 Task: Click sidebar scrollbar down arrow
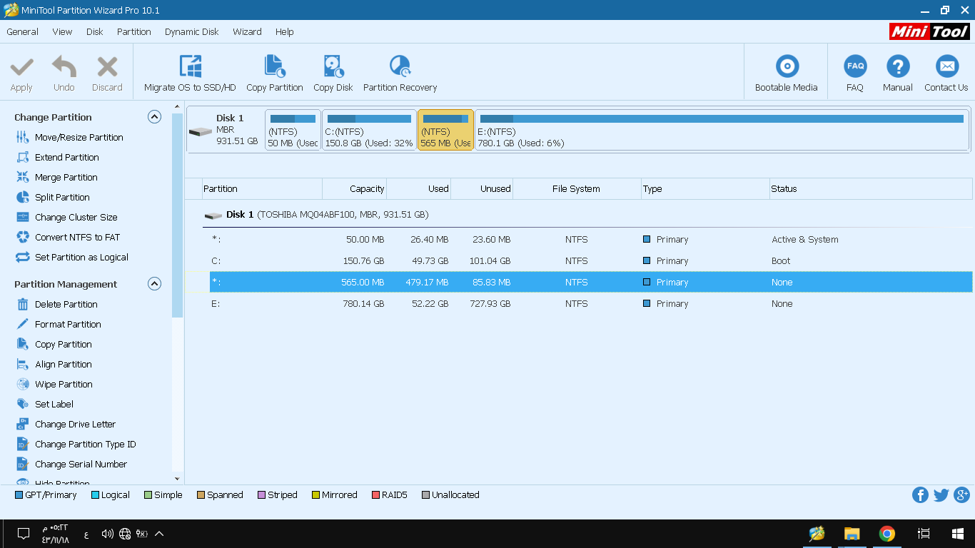(178, 479)
